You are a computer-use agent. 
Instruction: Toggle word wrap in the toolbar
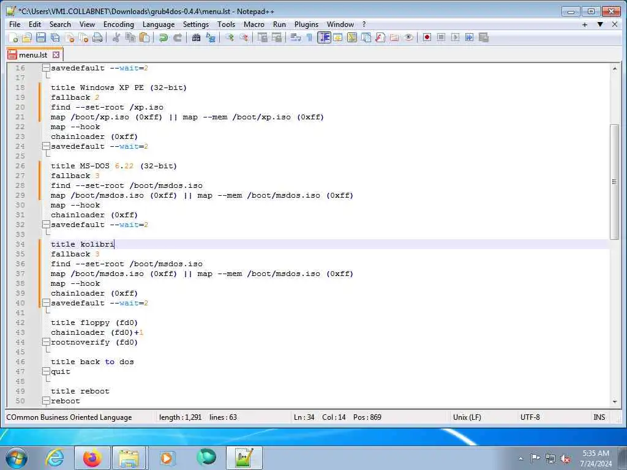pos(296,37)
